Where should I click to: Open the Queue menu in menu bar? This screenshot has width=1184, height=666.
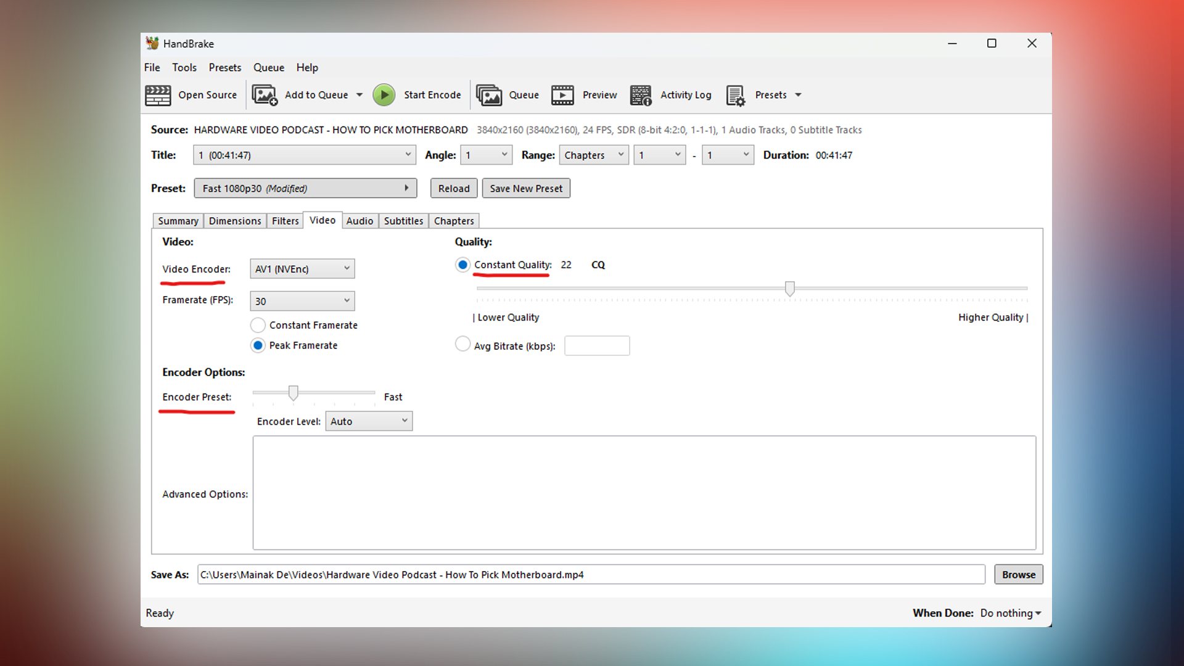click(269, 67)
